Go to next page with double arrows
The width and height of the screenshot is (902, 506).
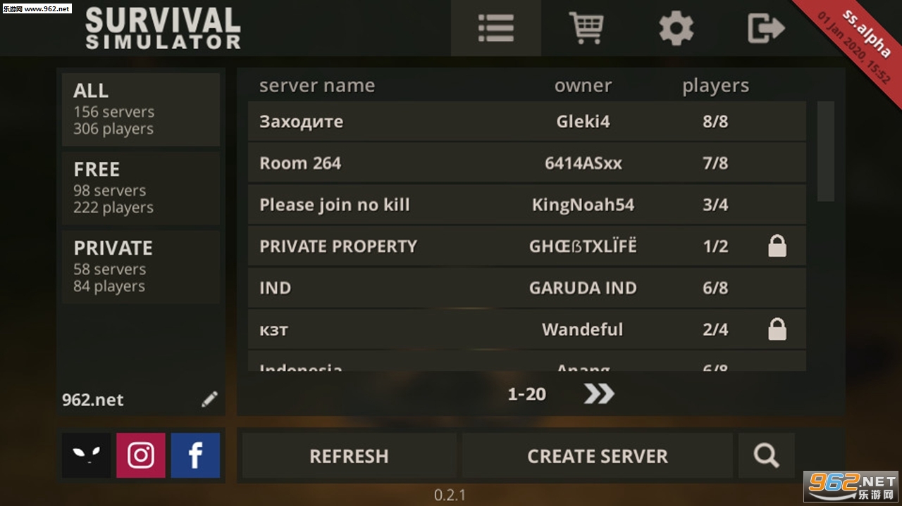point(599,393)
